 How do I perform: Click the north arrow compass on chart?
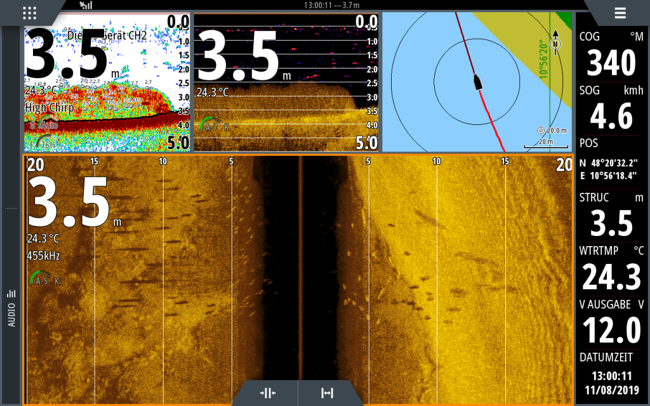click(x=556, y=42)
